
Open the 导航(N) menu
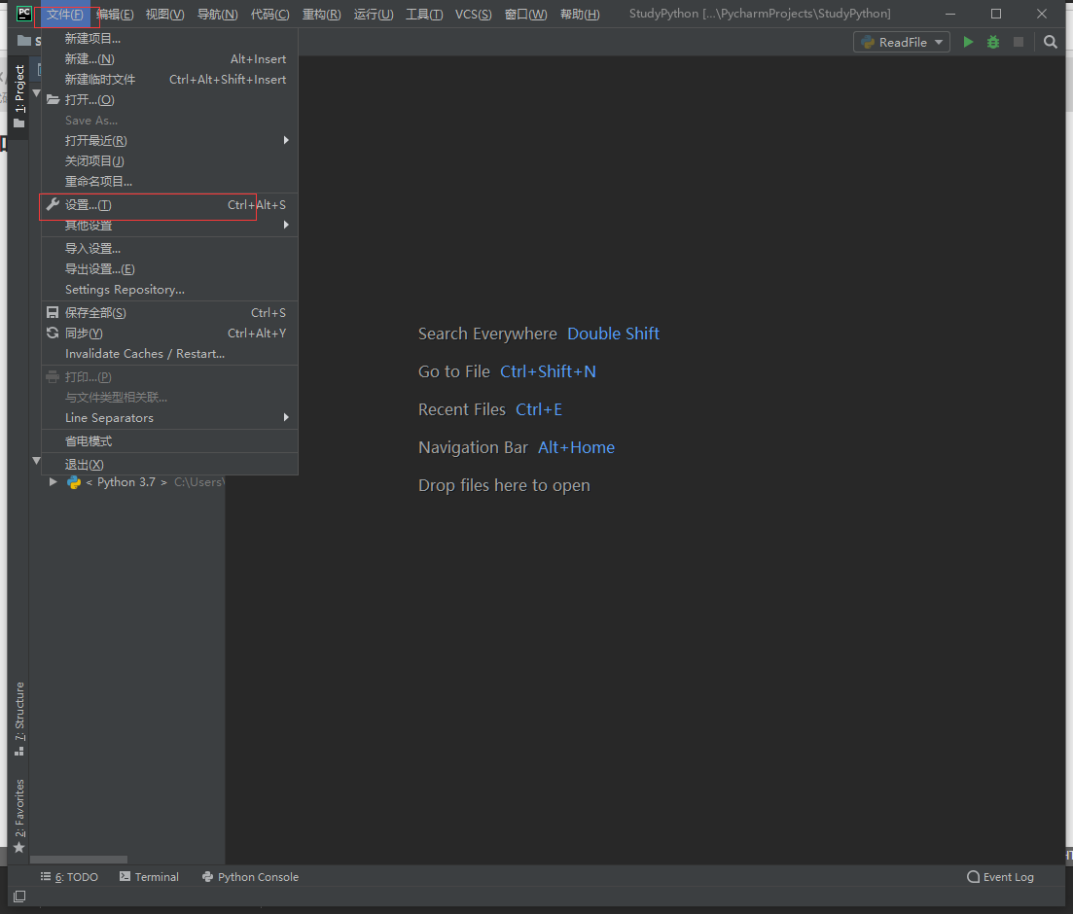(x=218, y=15)
